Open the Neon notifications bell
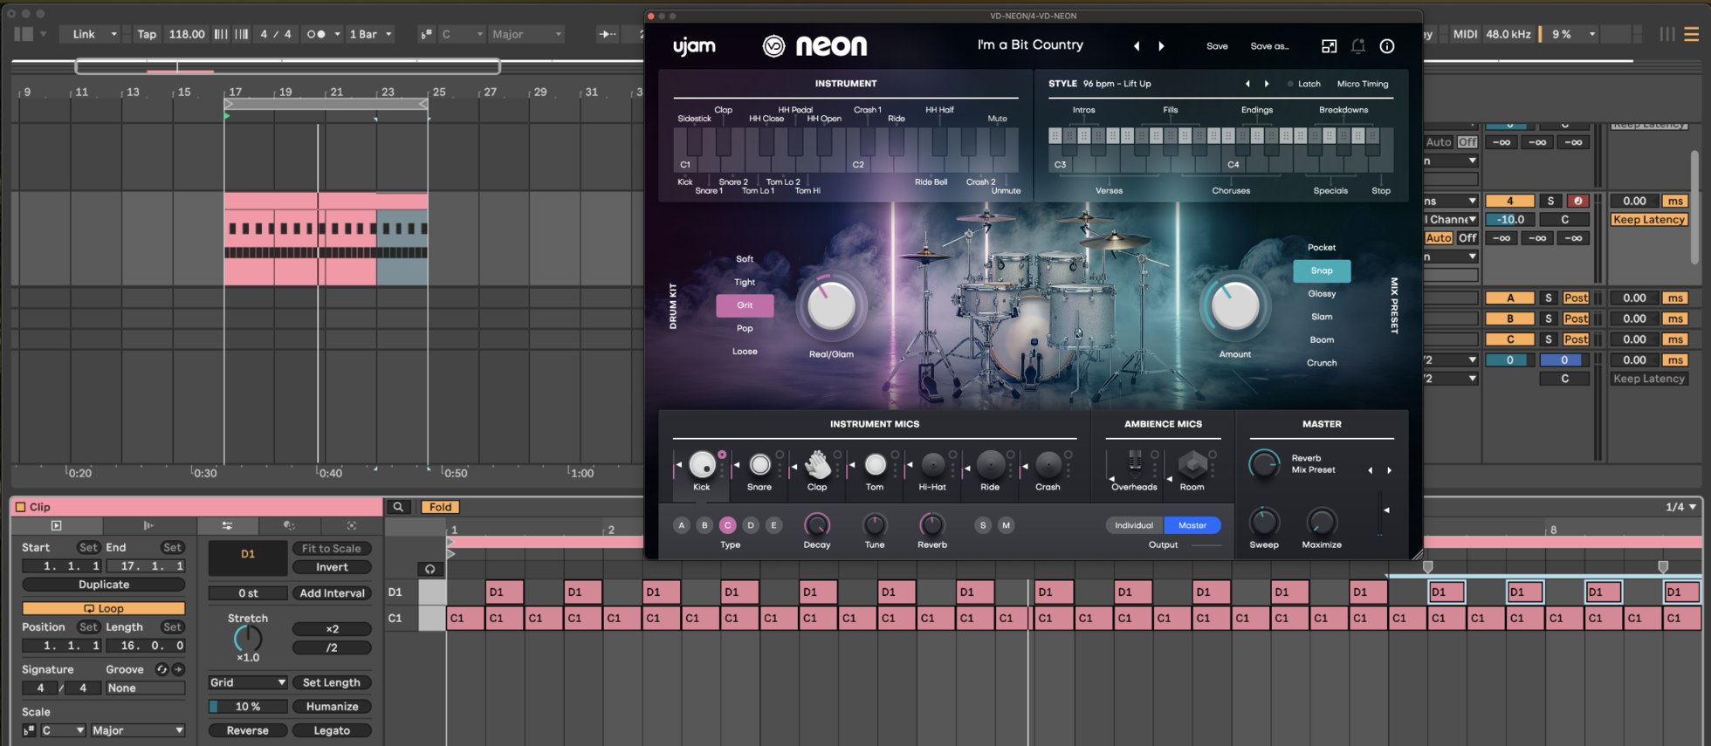This screenshot has width=1711, height=746. tap(1358, 46)
